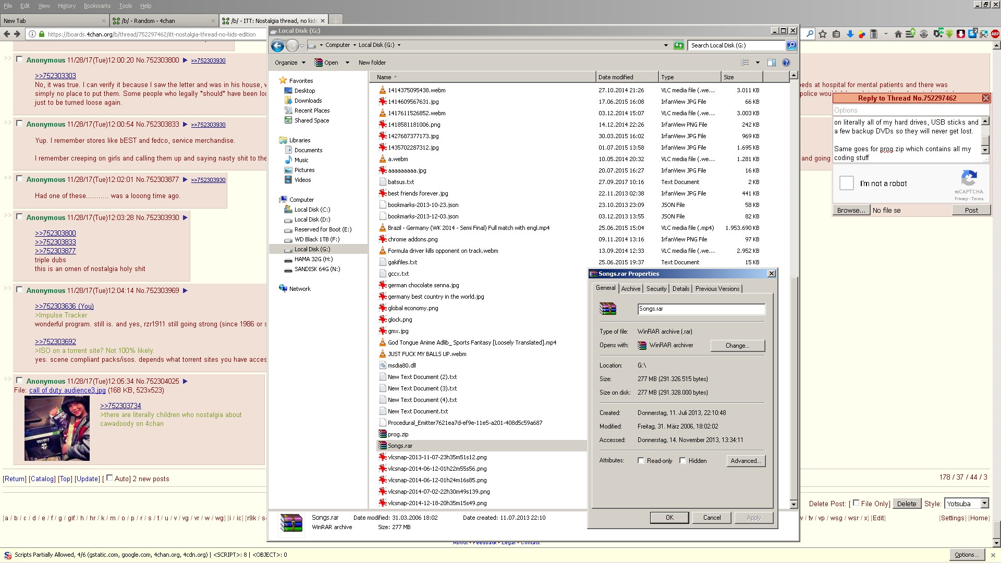Image resolution: width=1001 pixels, height=563 pixels.
Task: Click the reply comment scrollbar
Action: click(985, 136)
